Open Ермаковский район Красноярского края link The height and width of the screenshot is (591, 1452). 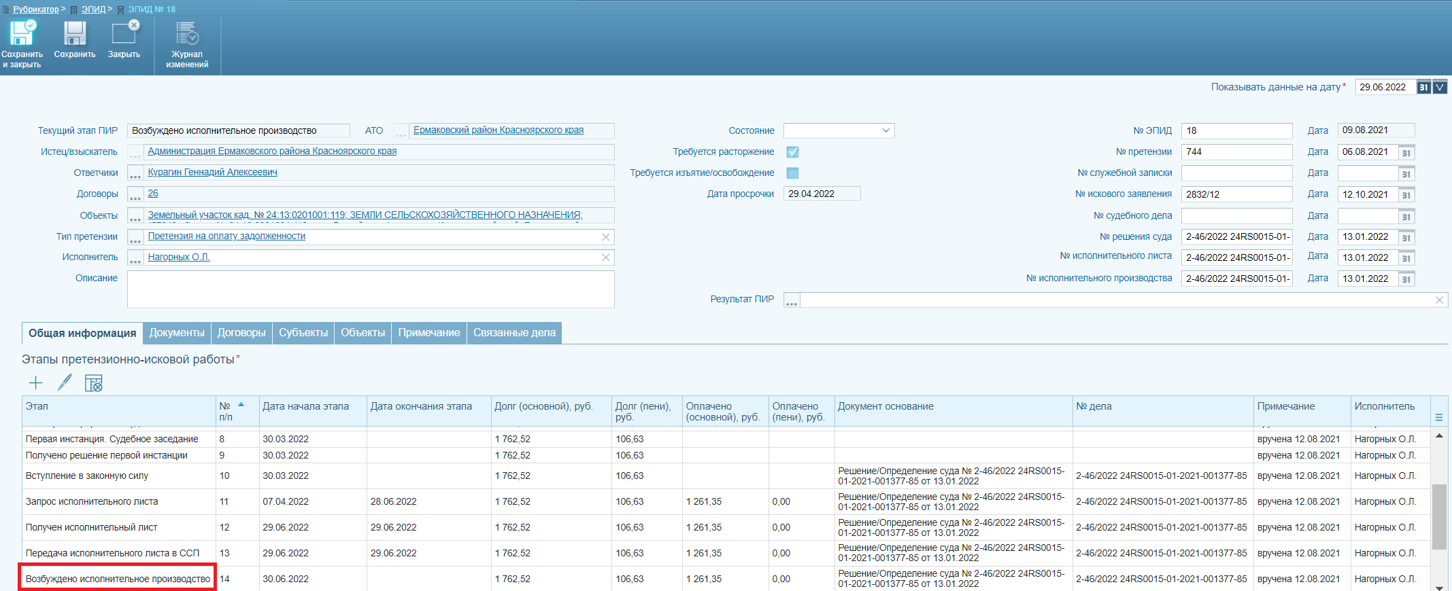(x=499, y=130)
